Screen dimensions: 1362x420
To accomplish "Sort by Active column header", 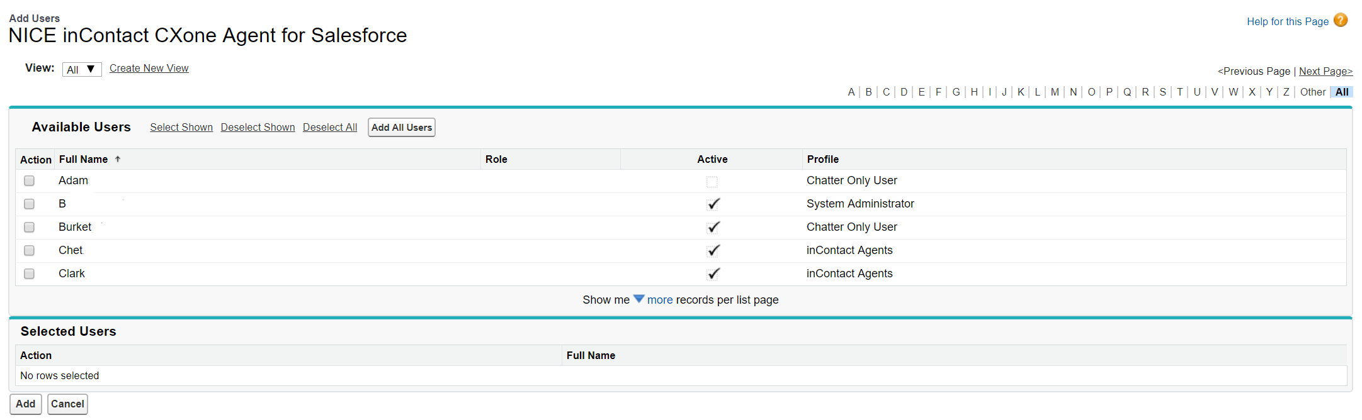I will click(x=712, y=159).
